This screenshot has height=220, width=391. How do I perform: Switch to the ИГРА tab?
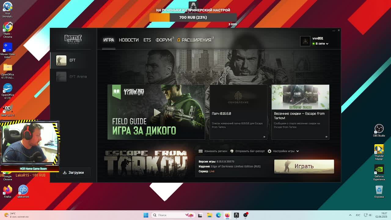[108, 40]
